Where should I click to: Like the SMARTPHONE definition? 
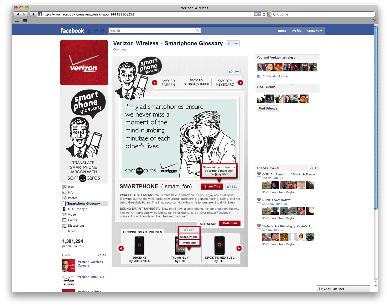pos(232,186)
